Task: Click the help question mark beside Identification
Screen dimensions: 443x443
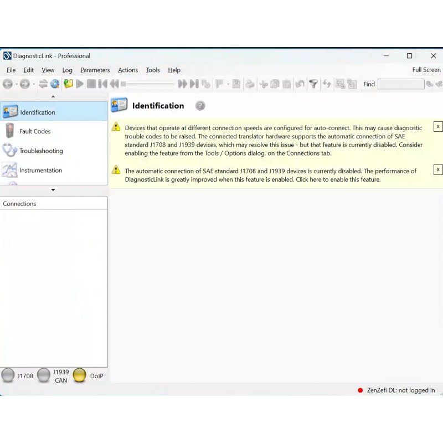Action: tap(200, 106)
